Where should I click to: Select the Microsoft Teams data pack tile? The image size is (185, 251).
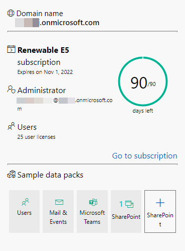(92, 211)
